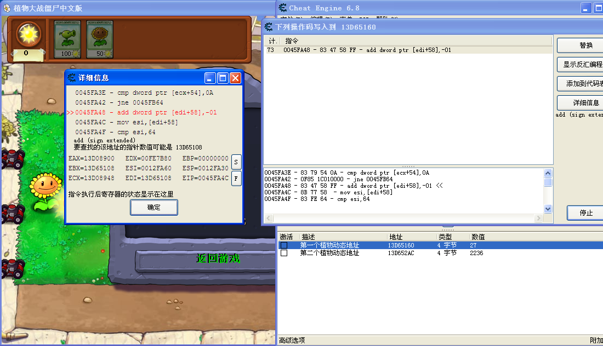
Task: Click the icon in the 下列操作码写入到 title bar
Action: 269,27
